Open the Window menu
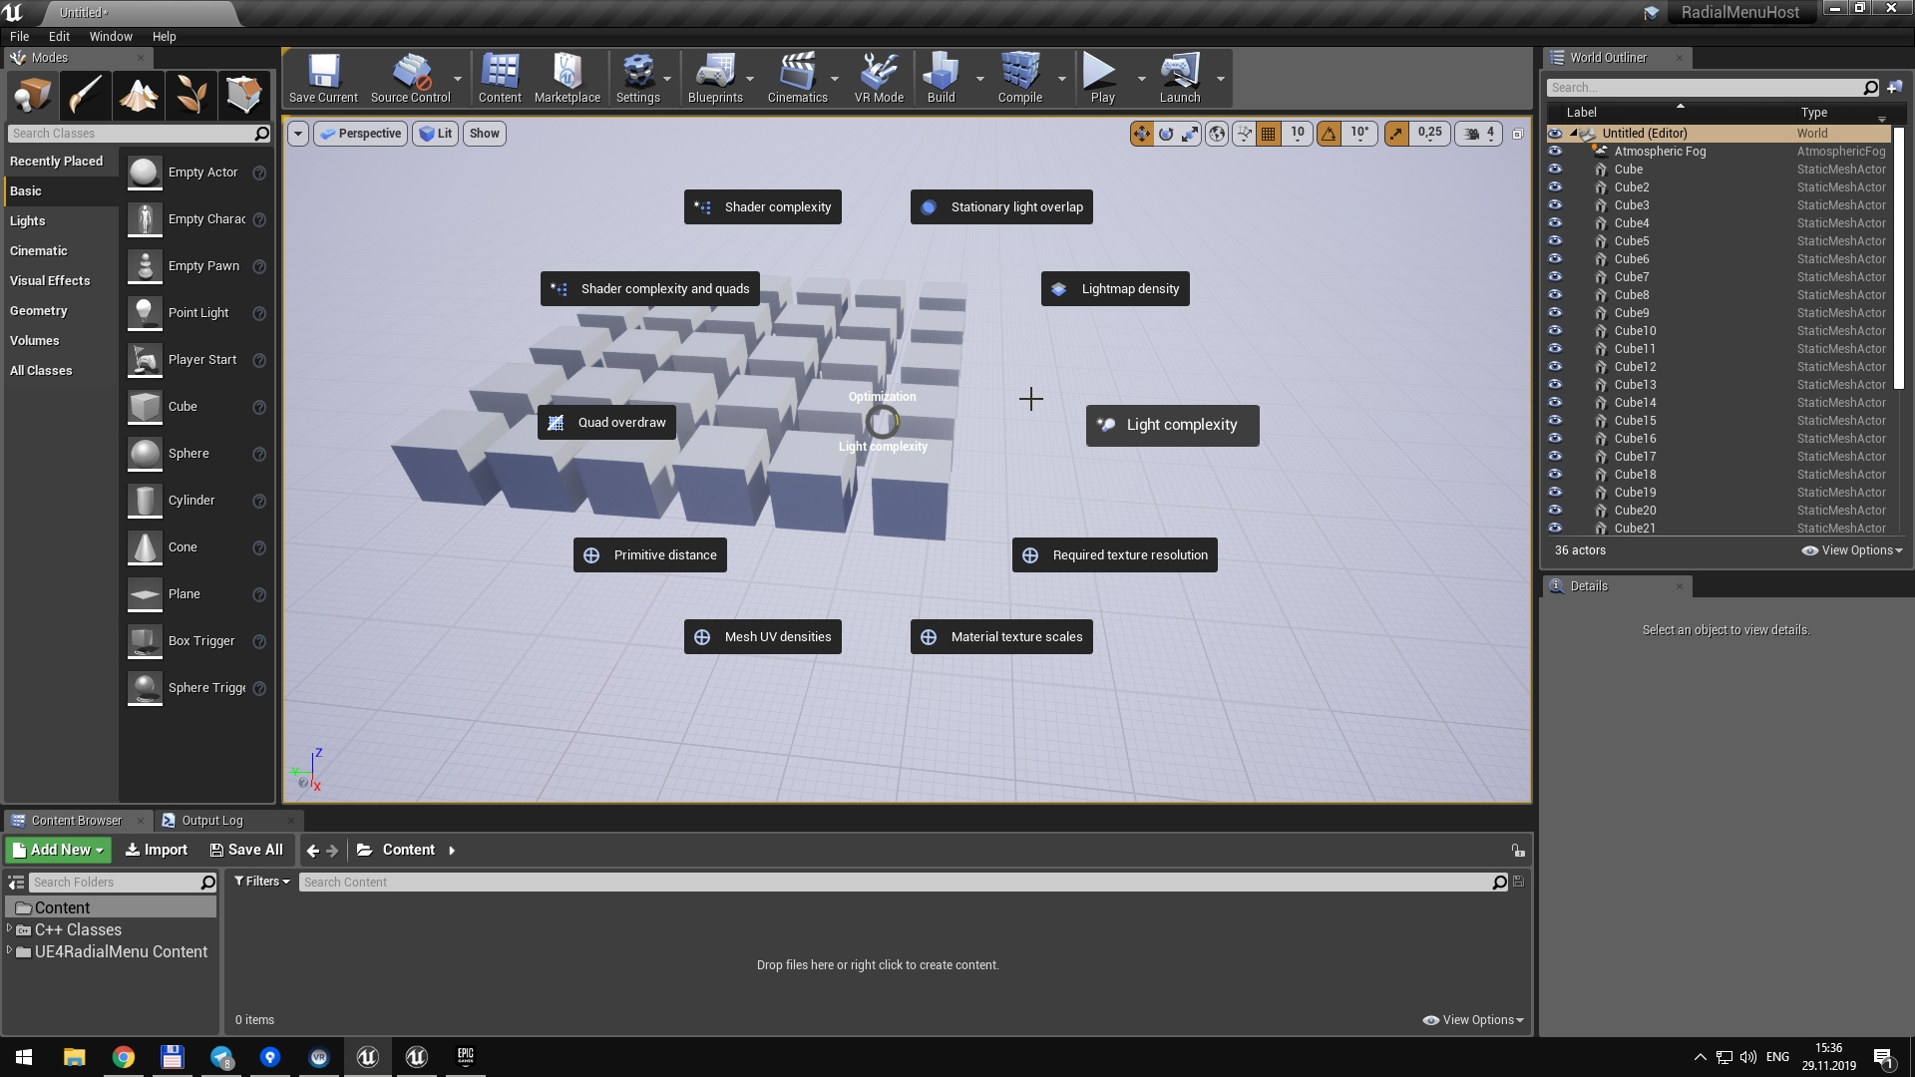The height and width of the screenshot is (1077, 1915). (110, 36)
